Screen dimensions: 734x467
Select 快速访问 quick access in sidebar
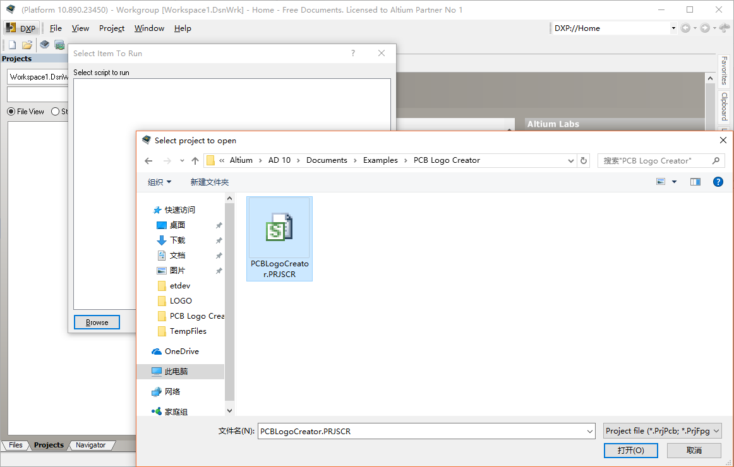pos(180,210)
